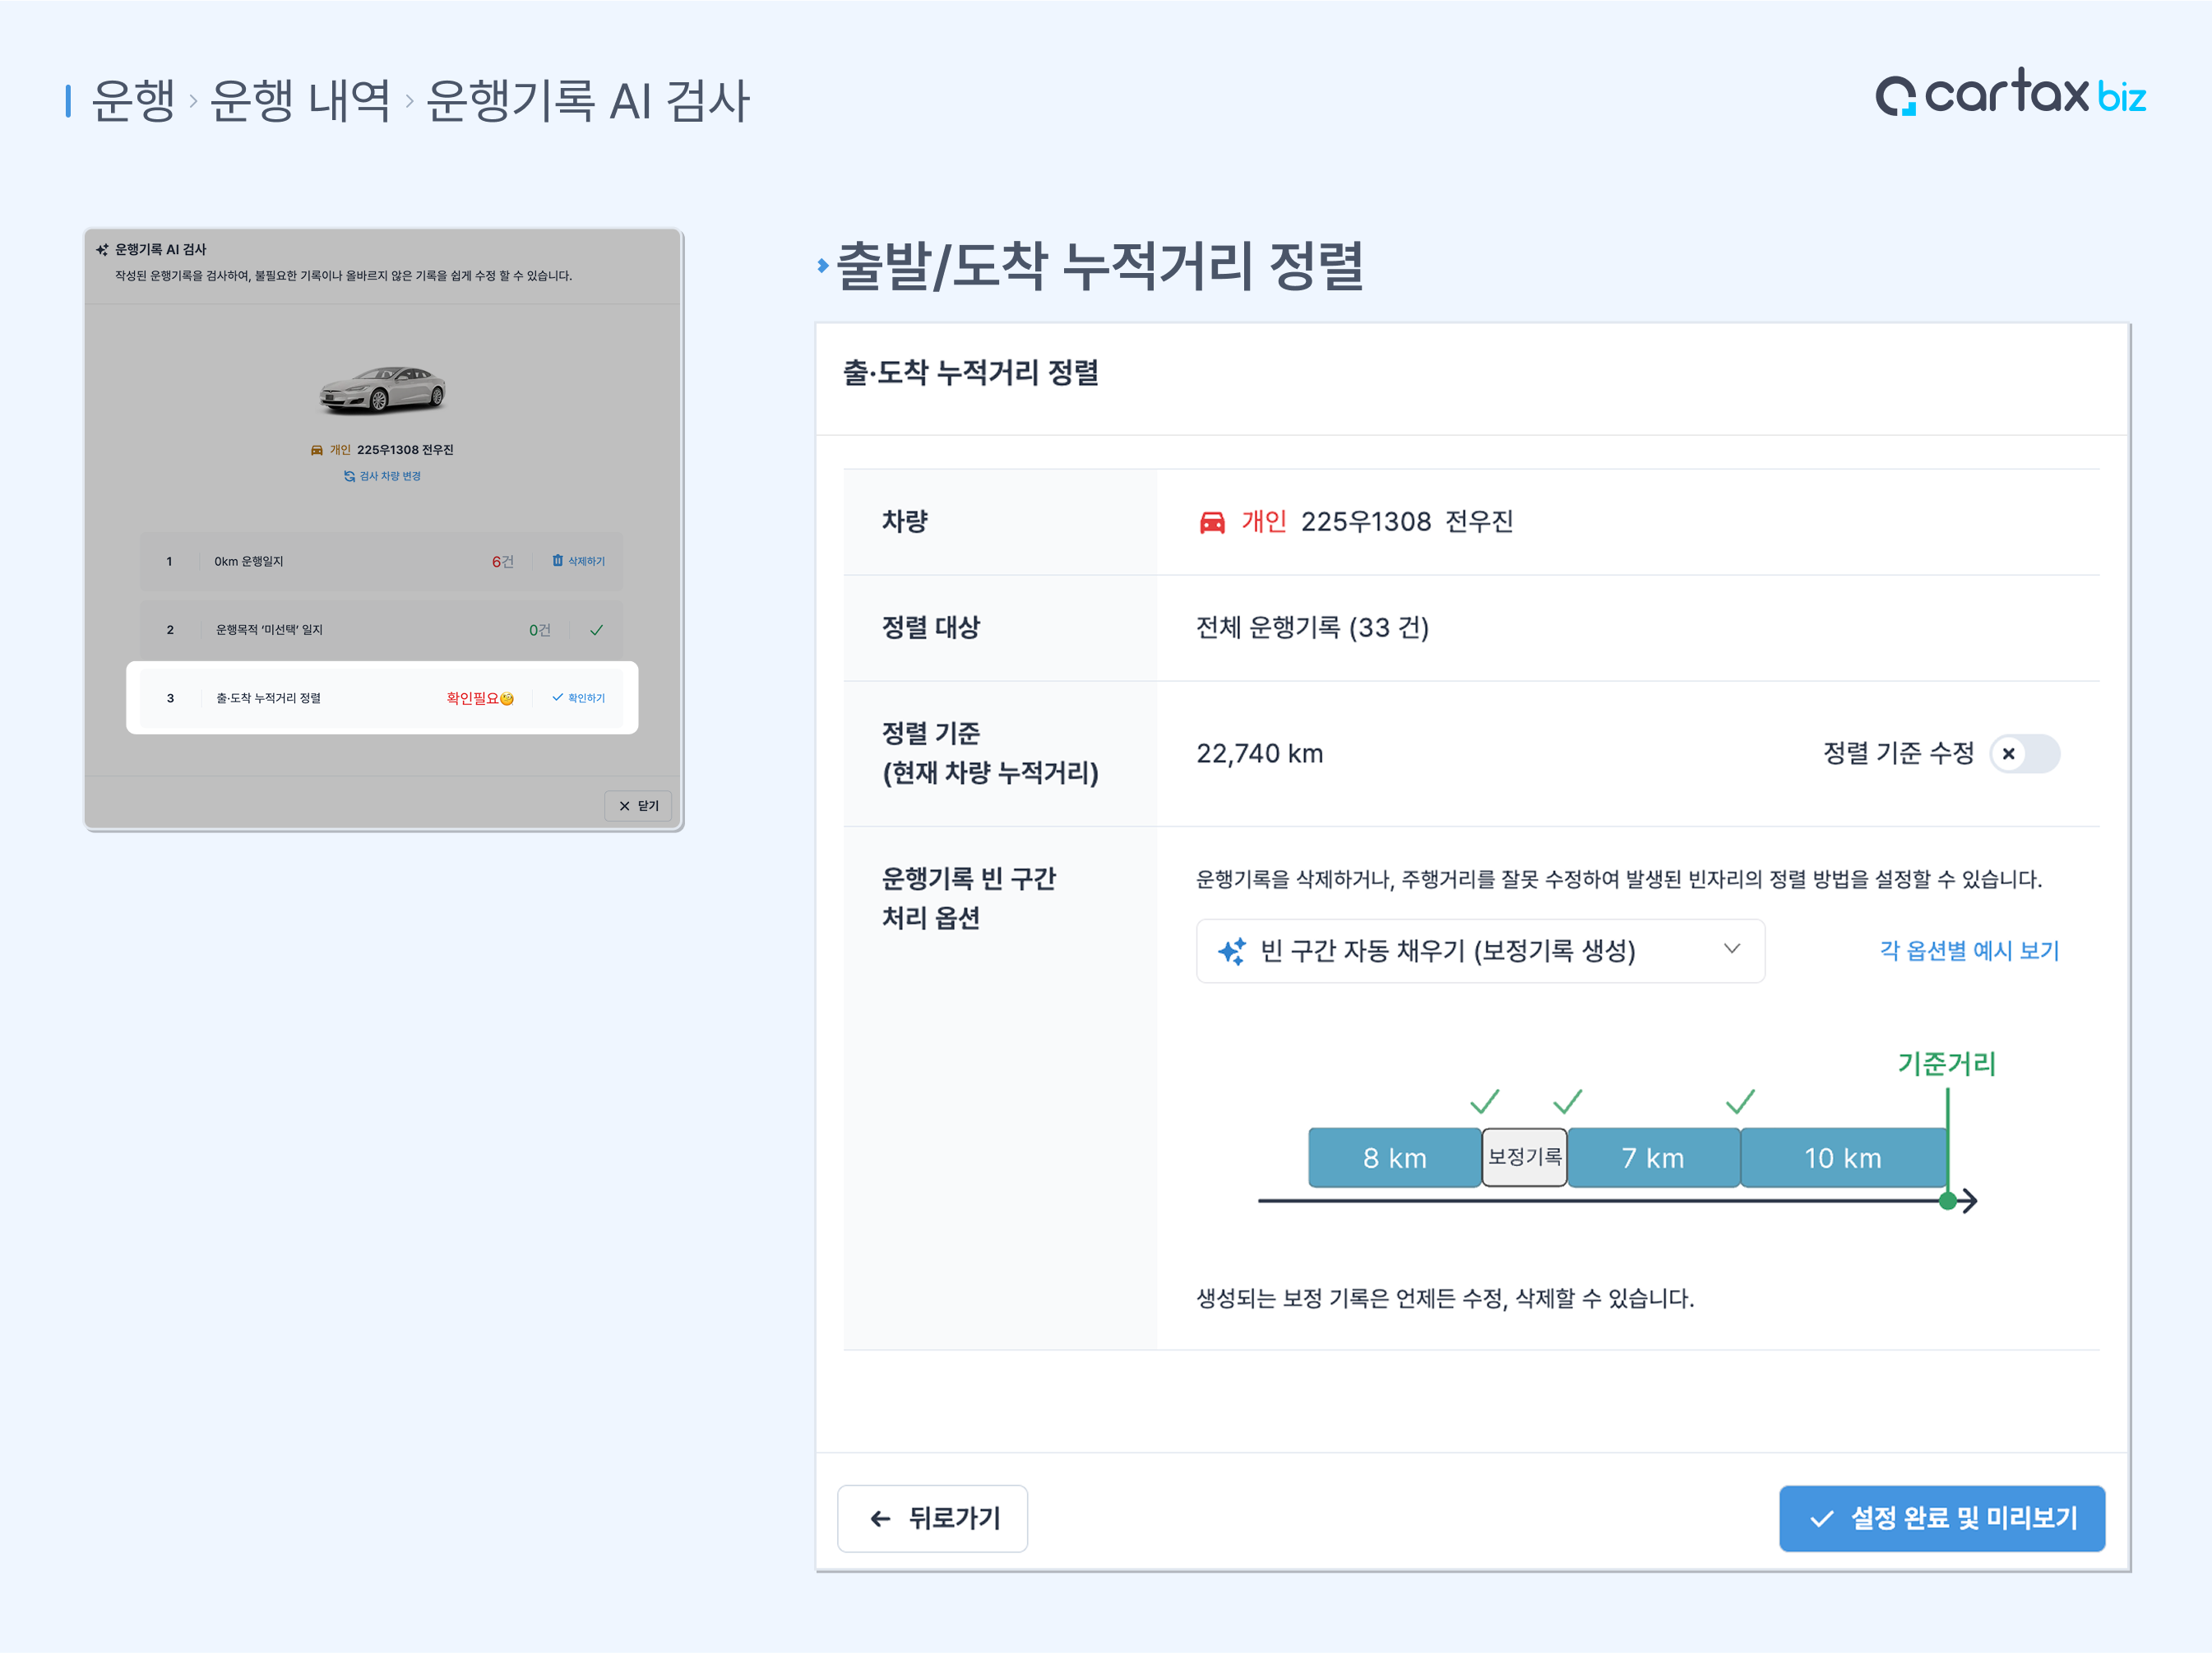Click the red car icon in 차량 row

point(1211,522)
